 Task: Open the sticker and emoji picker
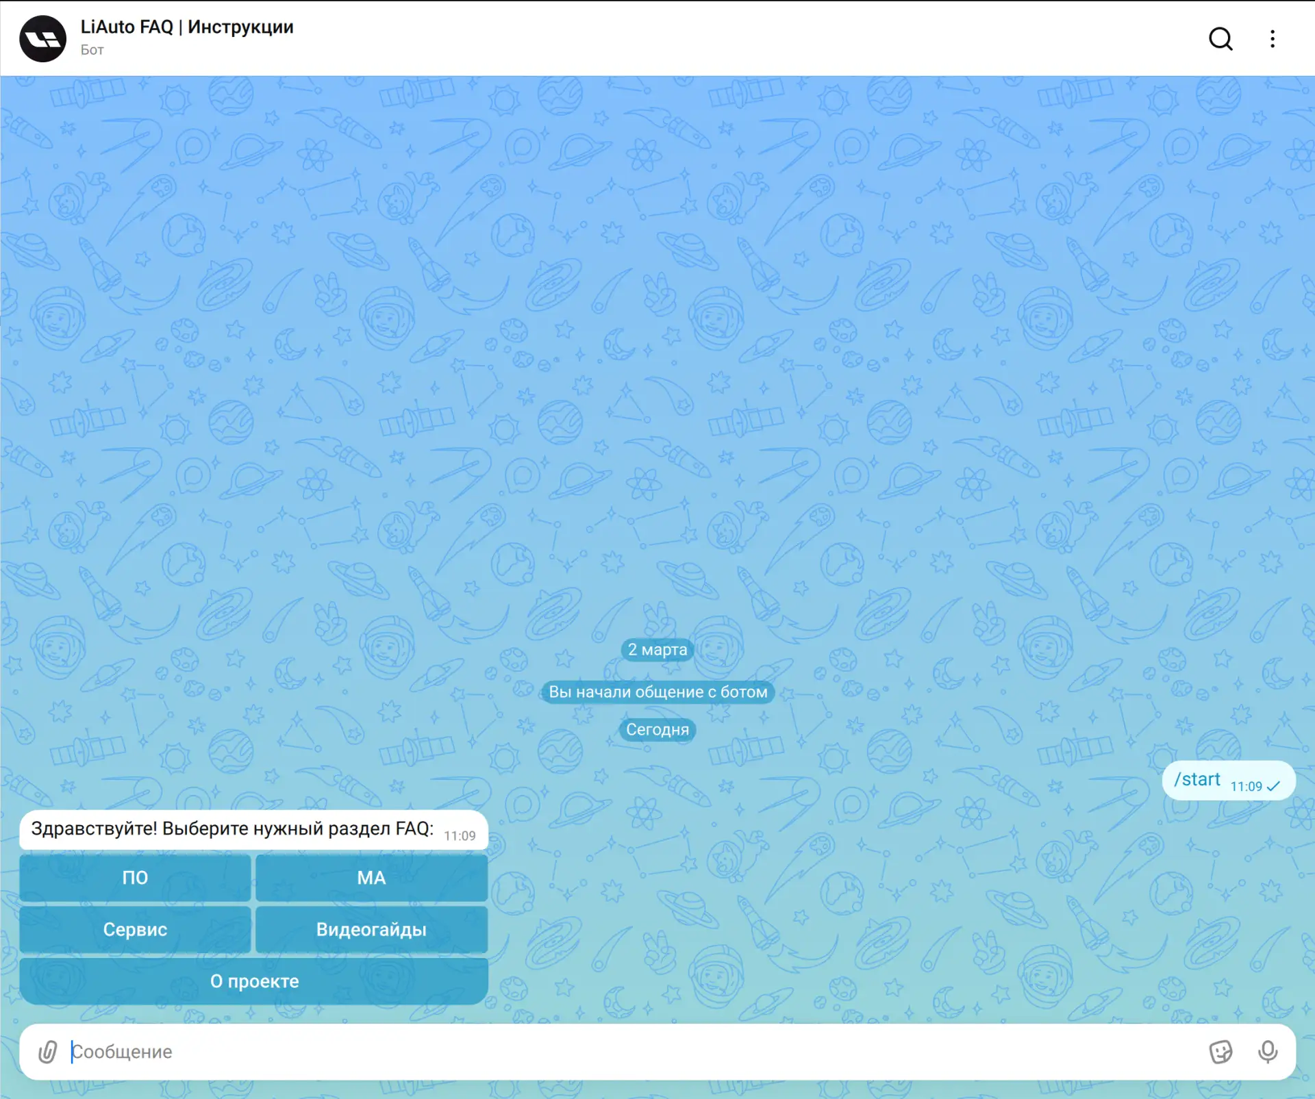point(1220,1052)
